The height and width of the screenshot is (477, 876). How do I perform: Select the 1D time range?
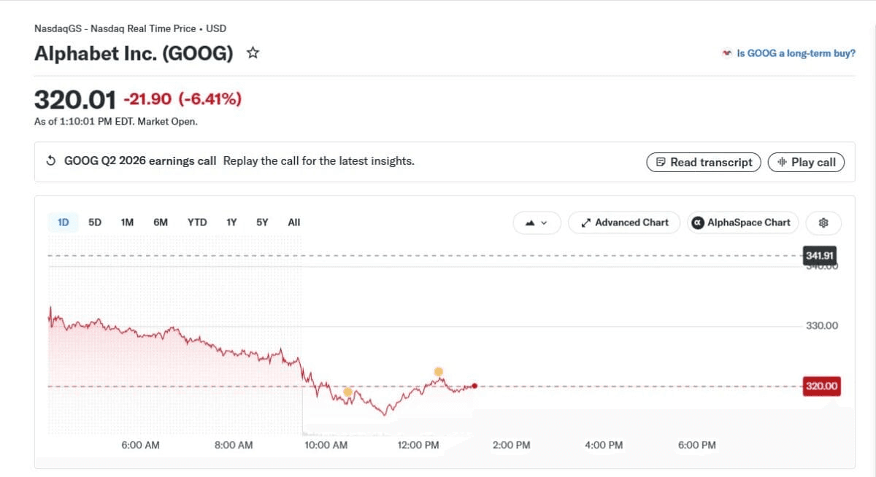63,222
